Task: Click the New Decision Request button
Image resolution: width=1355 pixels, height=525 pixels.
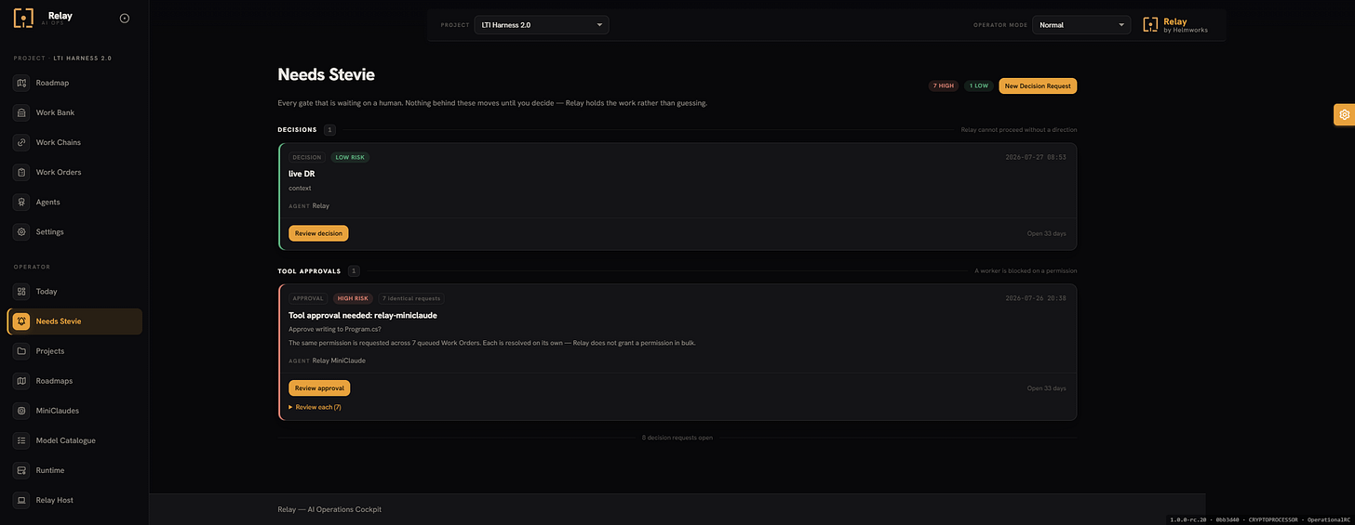Action: (1038, 85)
